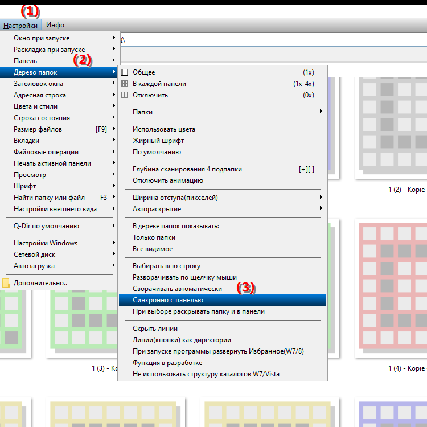Open the Просмотр menu entry
The height and width of the screenshot is (427, 427).
click(x=59, y=175)
